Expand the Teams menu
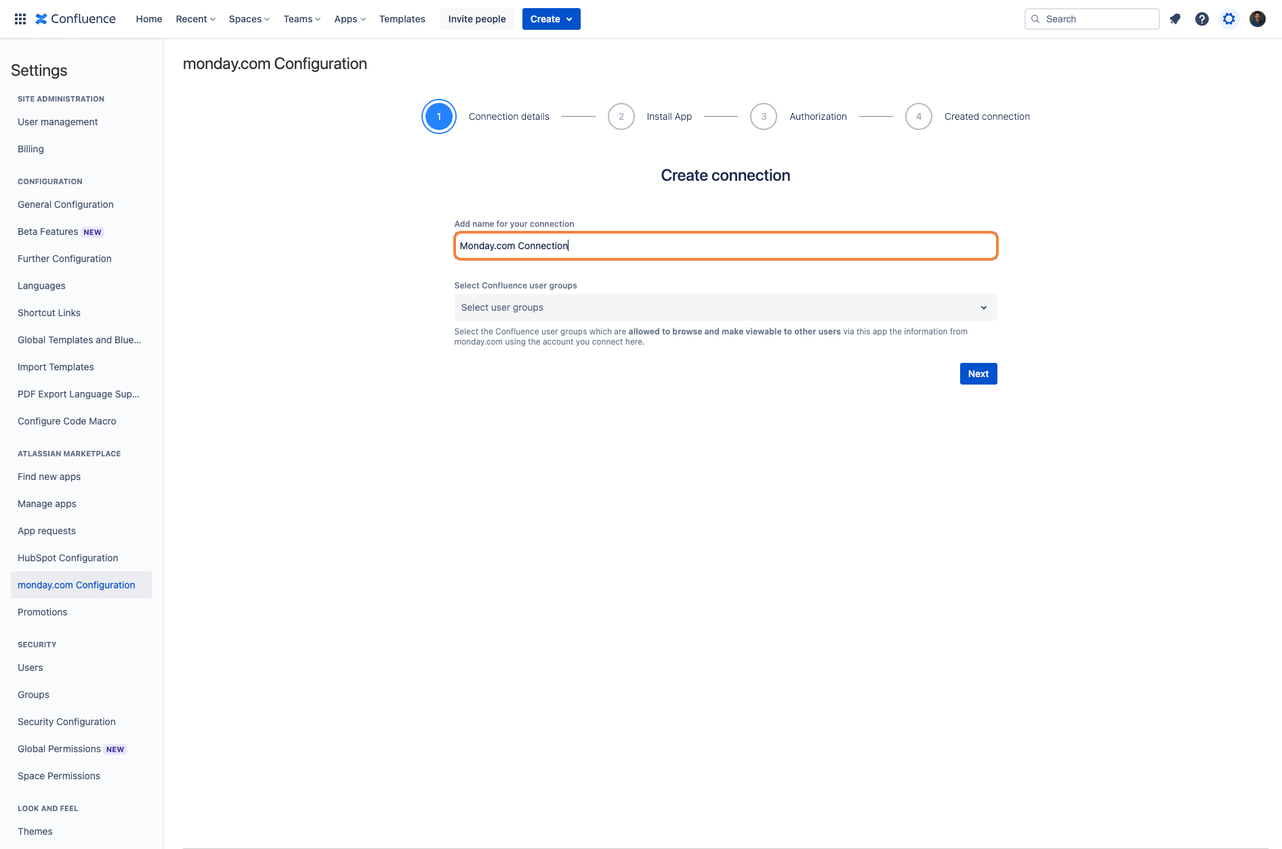 [302, 19]
